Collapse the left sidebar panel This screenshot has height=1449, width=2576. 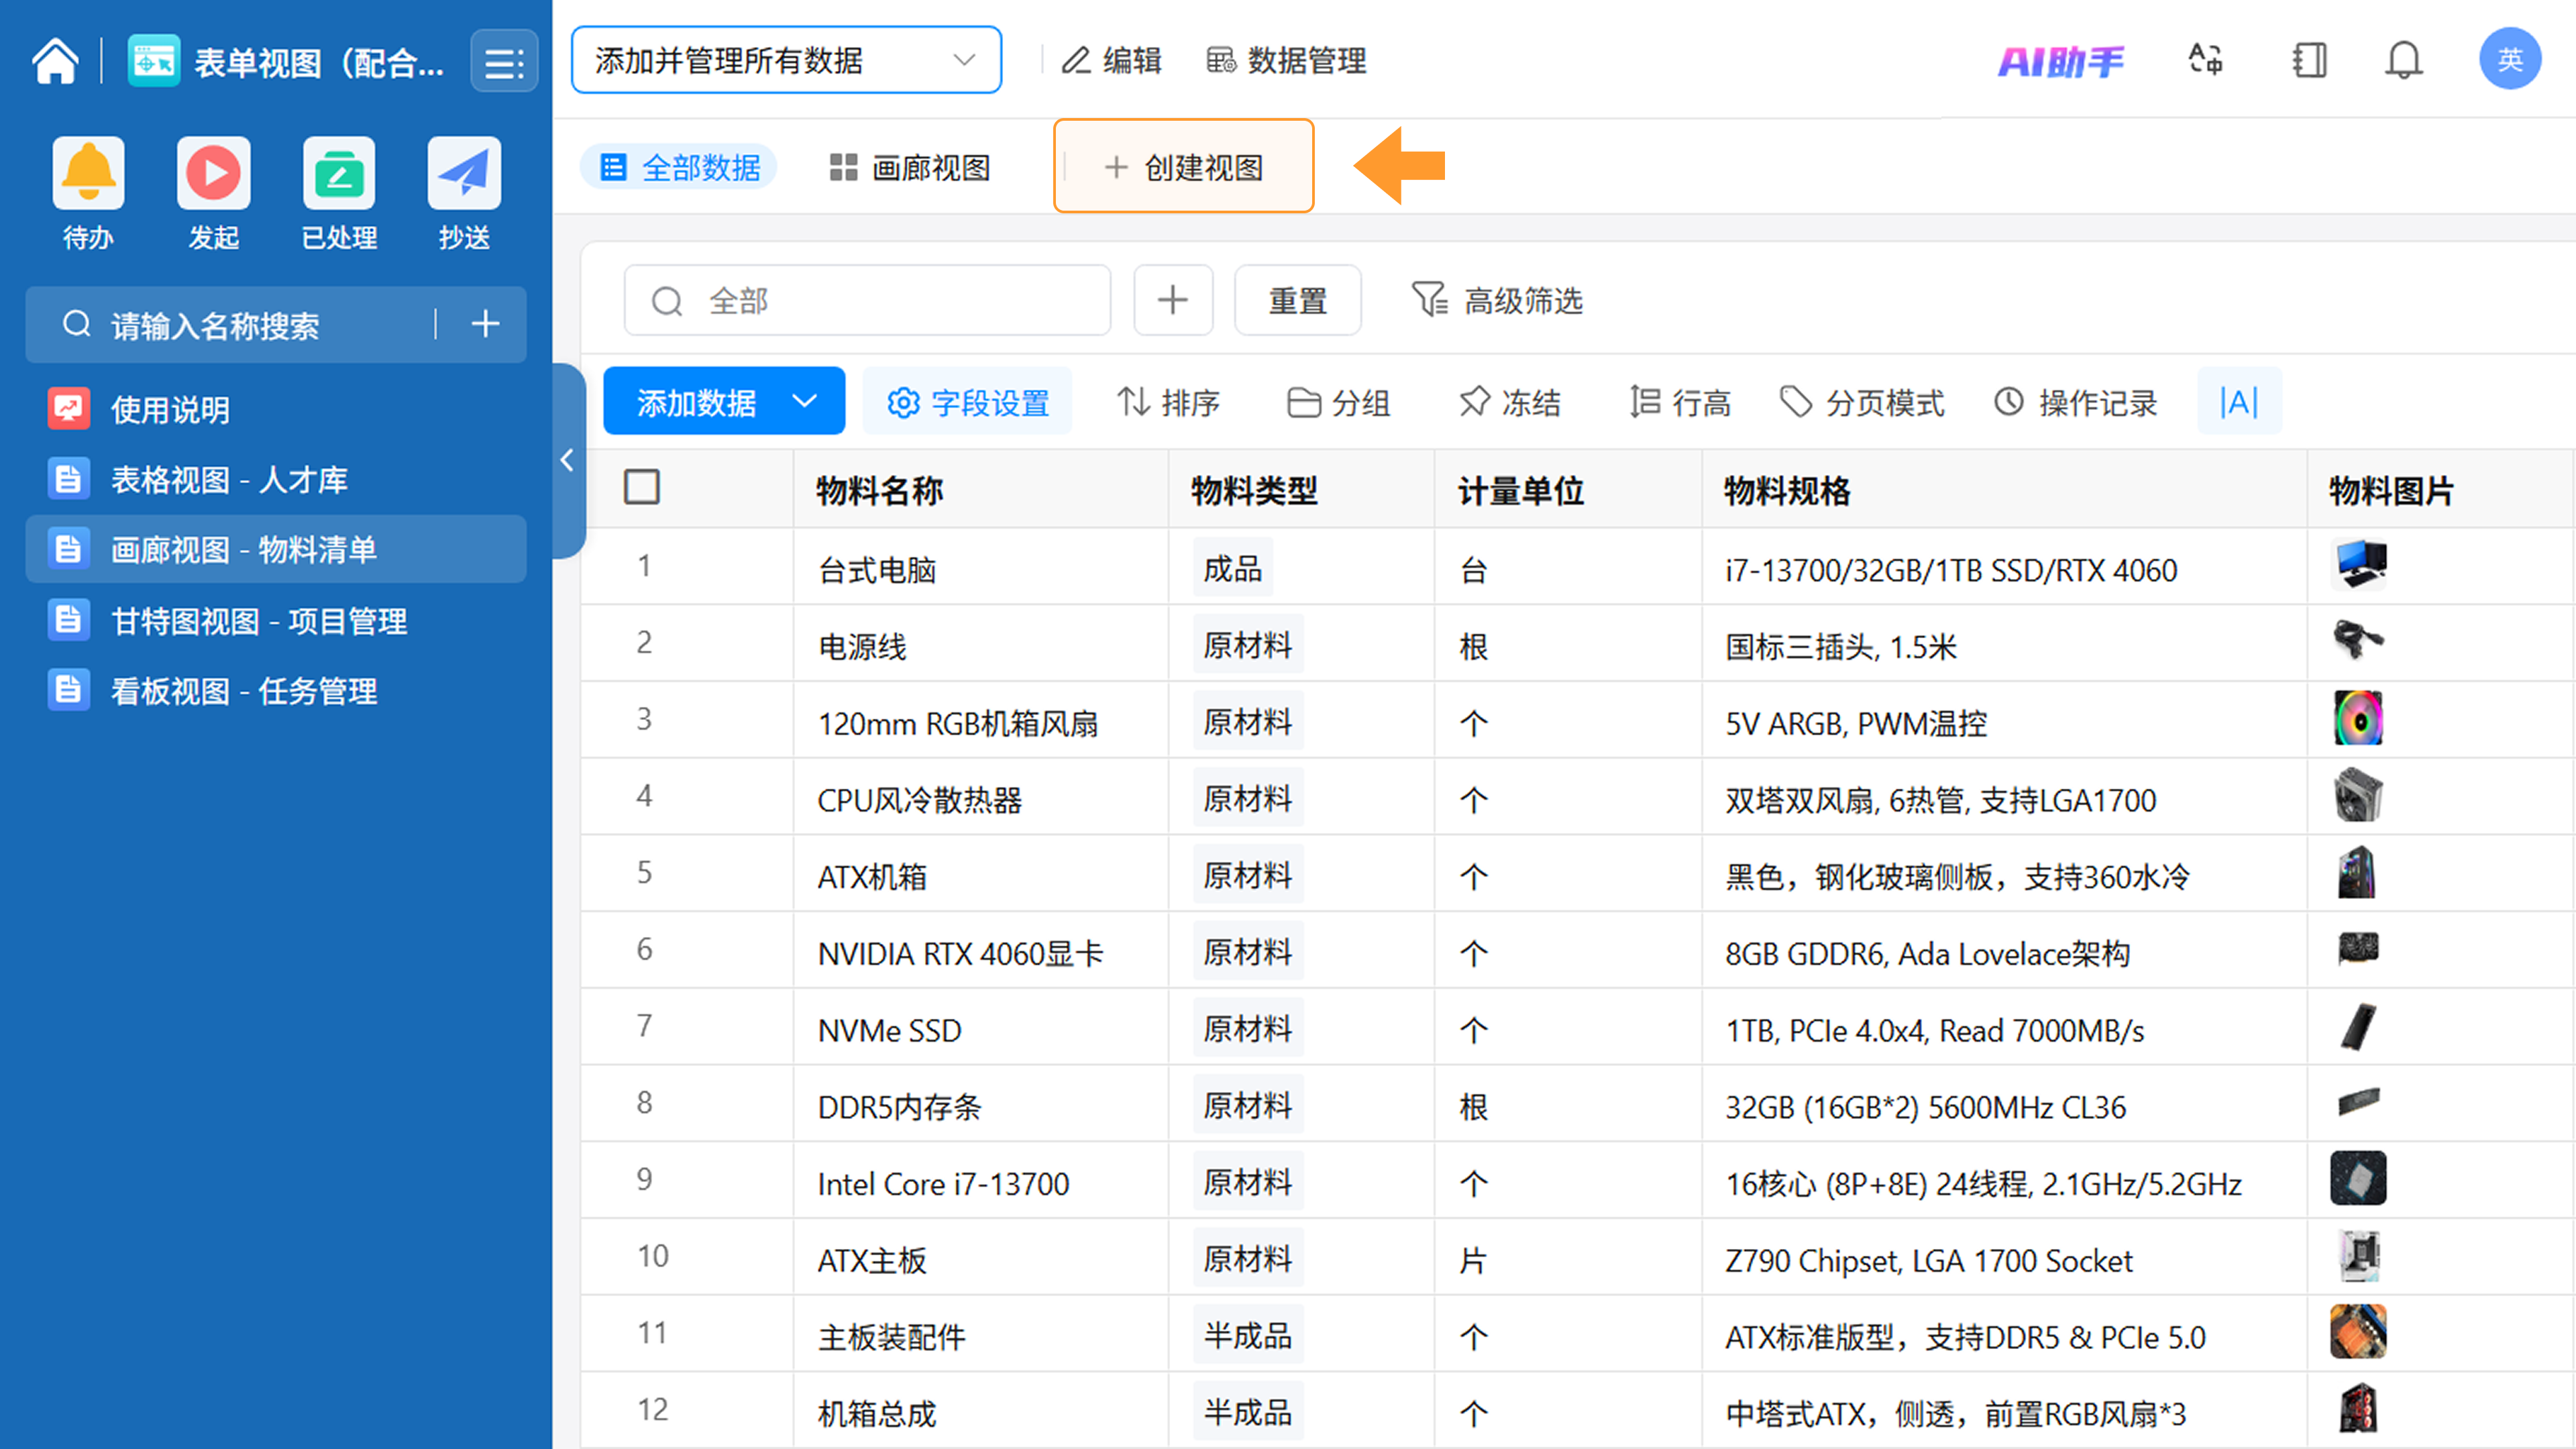[x=567, y=460]
